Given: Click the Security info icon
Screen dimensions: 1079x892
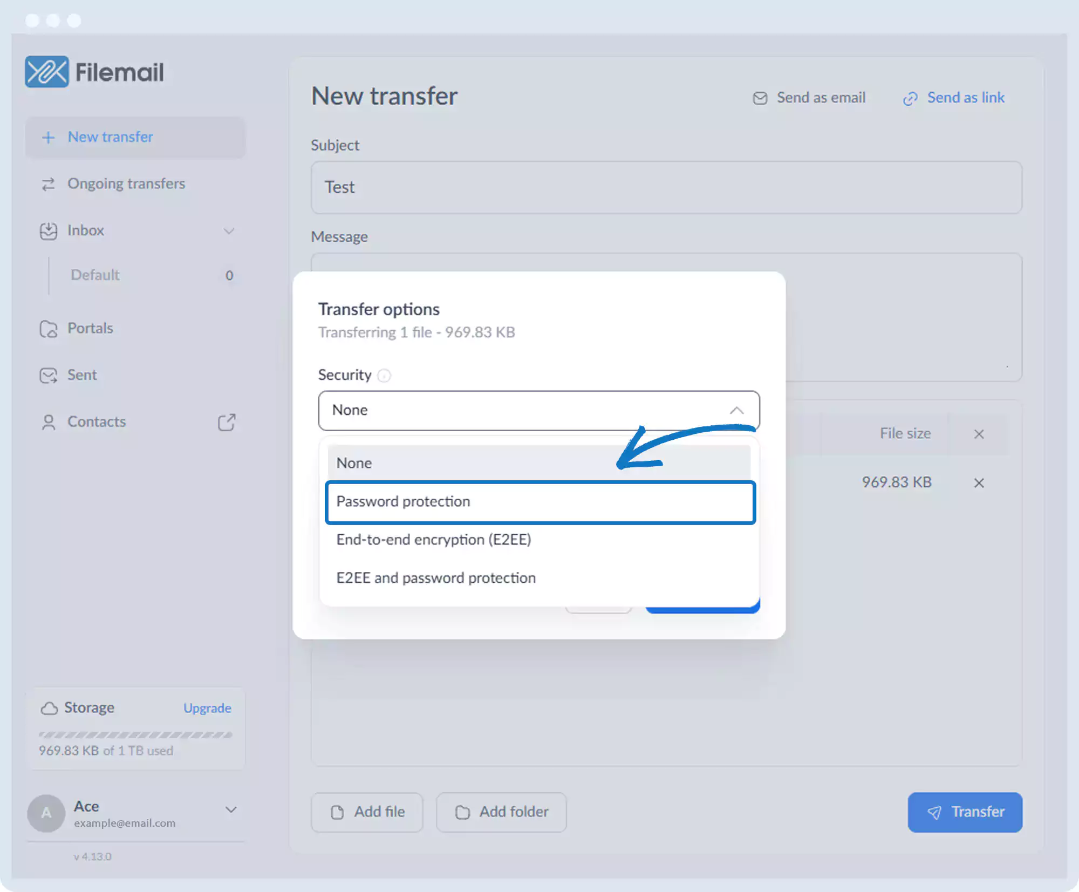Looking at the screenshot, I should tap(384, 376).
